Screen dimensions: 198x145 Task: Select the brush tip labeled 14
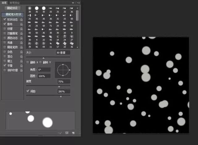point(58,38)
